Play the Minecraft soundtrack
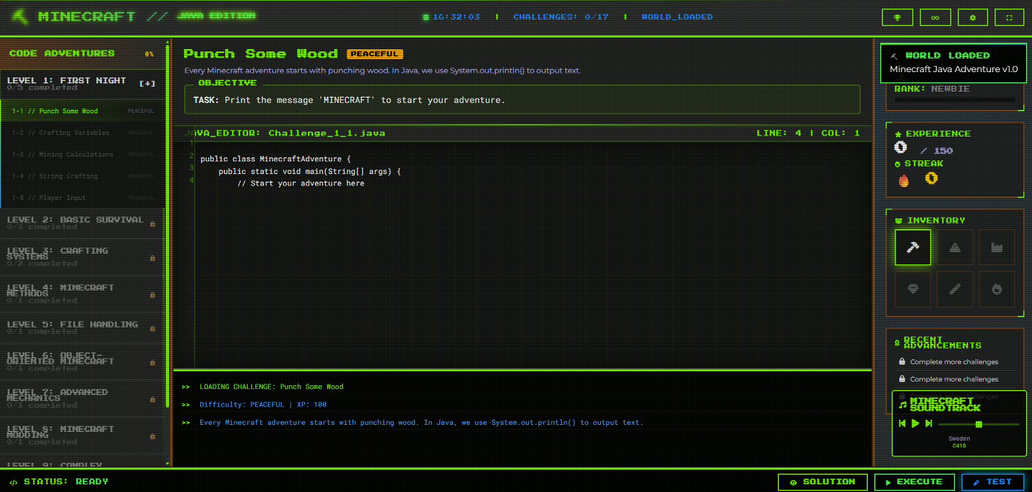Viewport: 1032px width, 492px height. (x=915, y=423)
